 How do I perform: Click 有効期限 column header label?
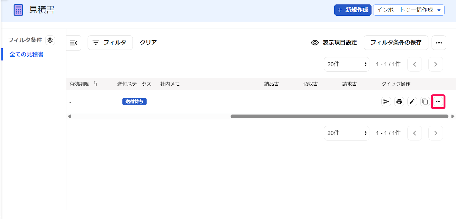coord(79,84)
